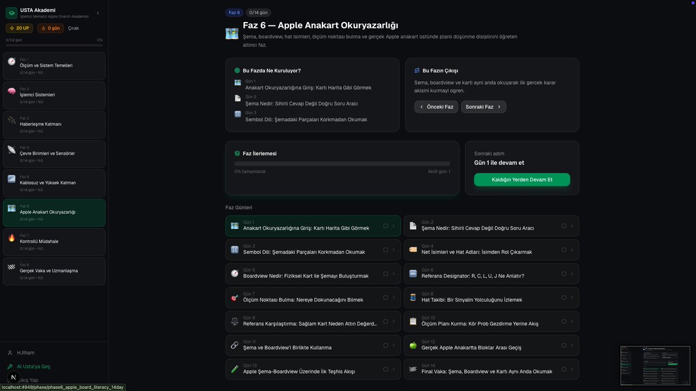
Task: Expand Gün 6 Referans Designator row chevron
Action: (x=572, y=273)
